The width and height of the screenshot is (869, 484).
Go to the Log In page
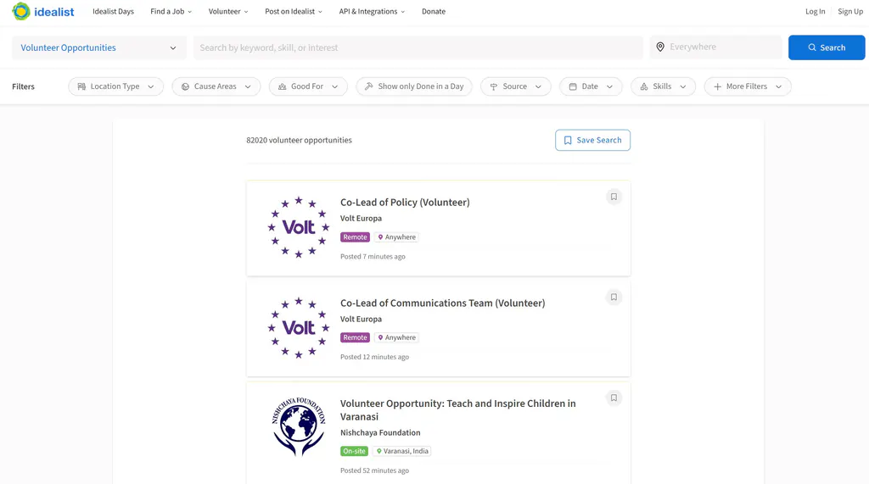[815, 12]
